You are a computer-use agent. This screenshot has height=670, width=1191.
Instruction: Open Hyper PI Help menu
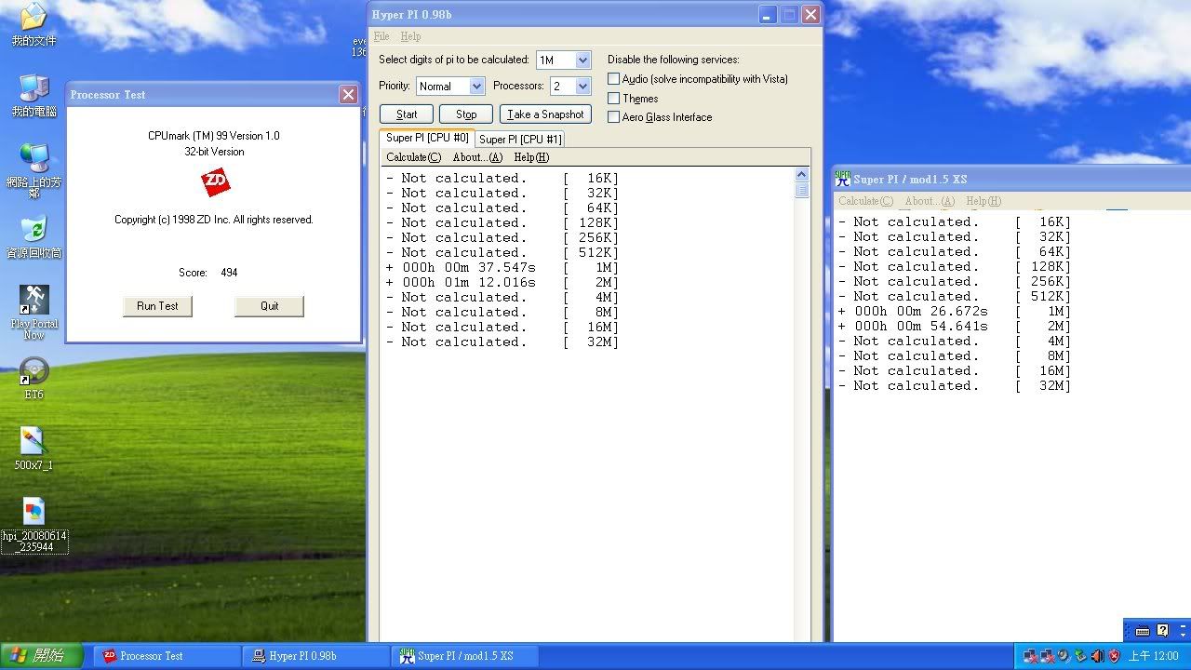click(x=410, y=36)
